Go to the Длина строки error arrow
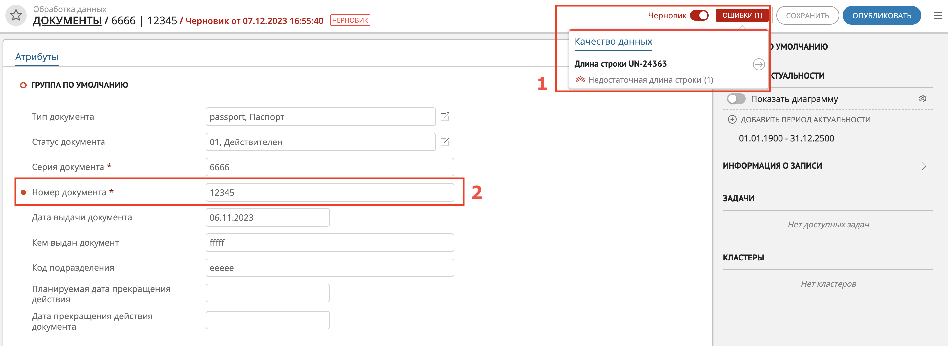The image size is (948, 346). [758, 64]
